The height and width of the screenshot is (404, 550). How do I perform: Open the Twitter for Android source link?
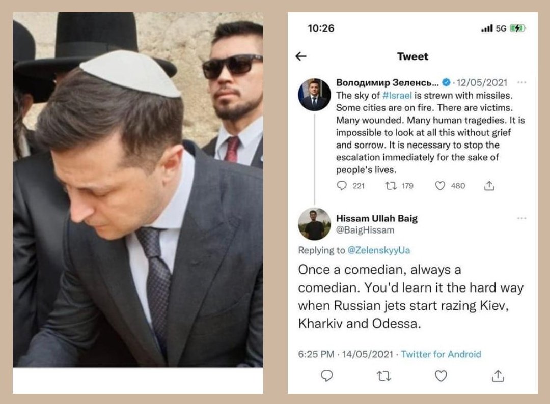pos(441,354)
